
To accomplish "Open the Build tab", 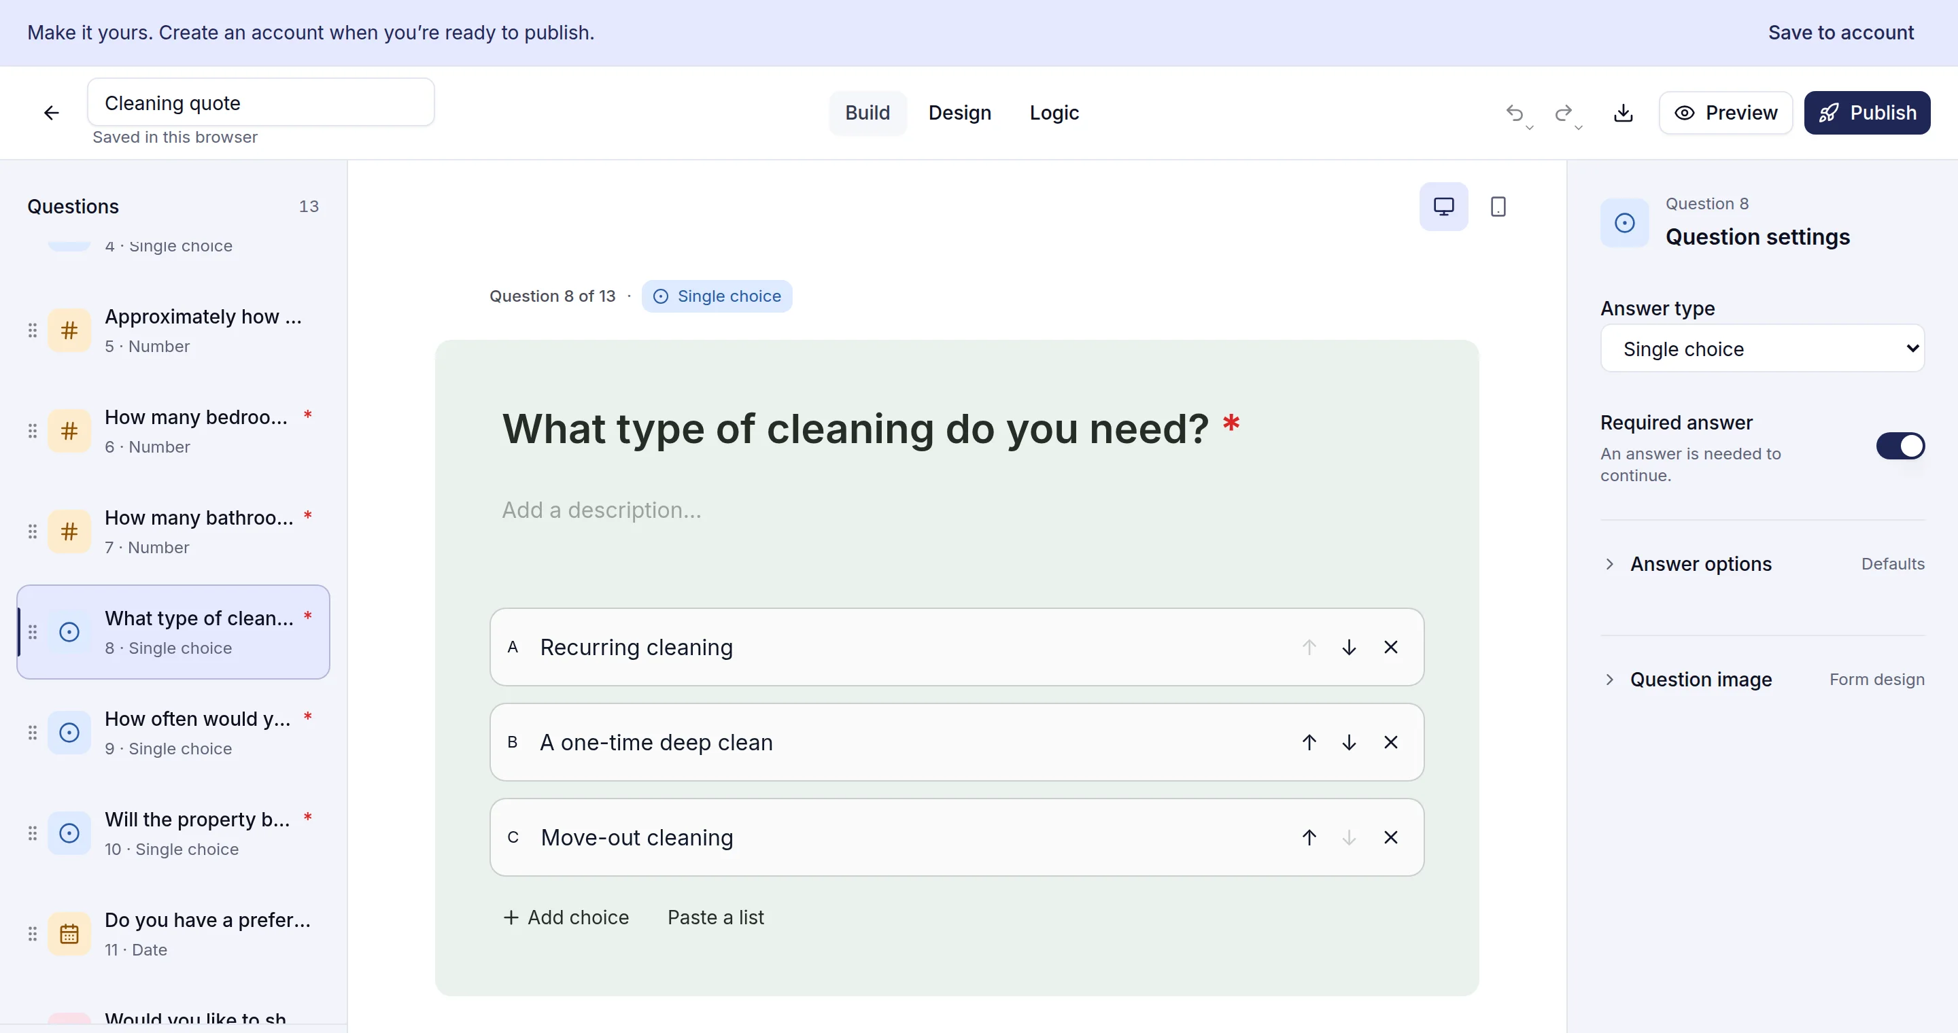I will point(868,113).
